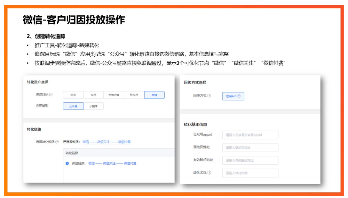Open help icon beside 回传方式
348x198 pixels.
(209, 96)
